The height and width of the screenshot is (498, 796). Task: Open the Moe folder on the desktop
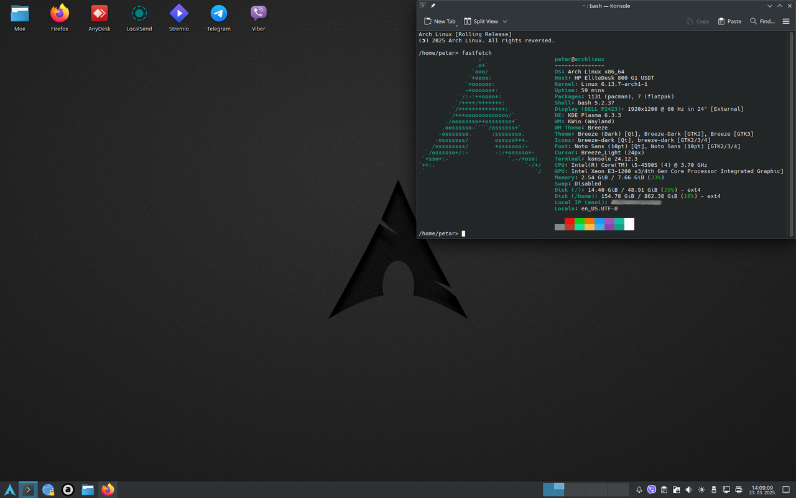(20, 18)
